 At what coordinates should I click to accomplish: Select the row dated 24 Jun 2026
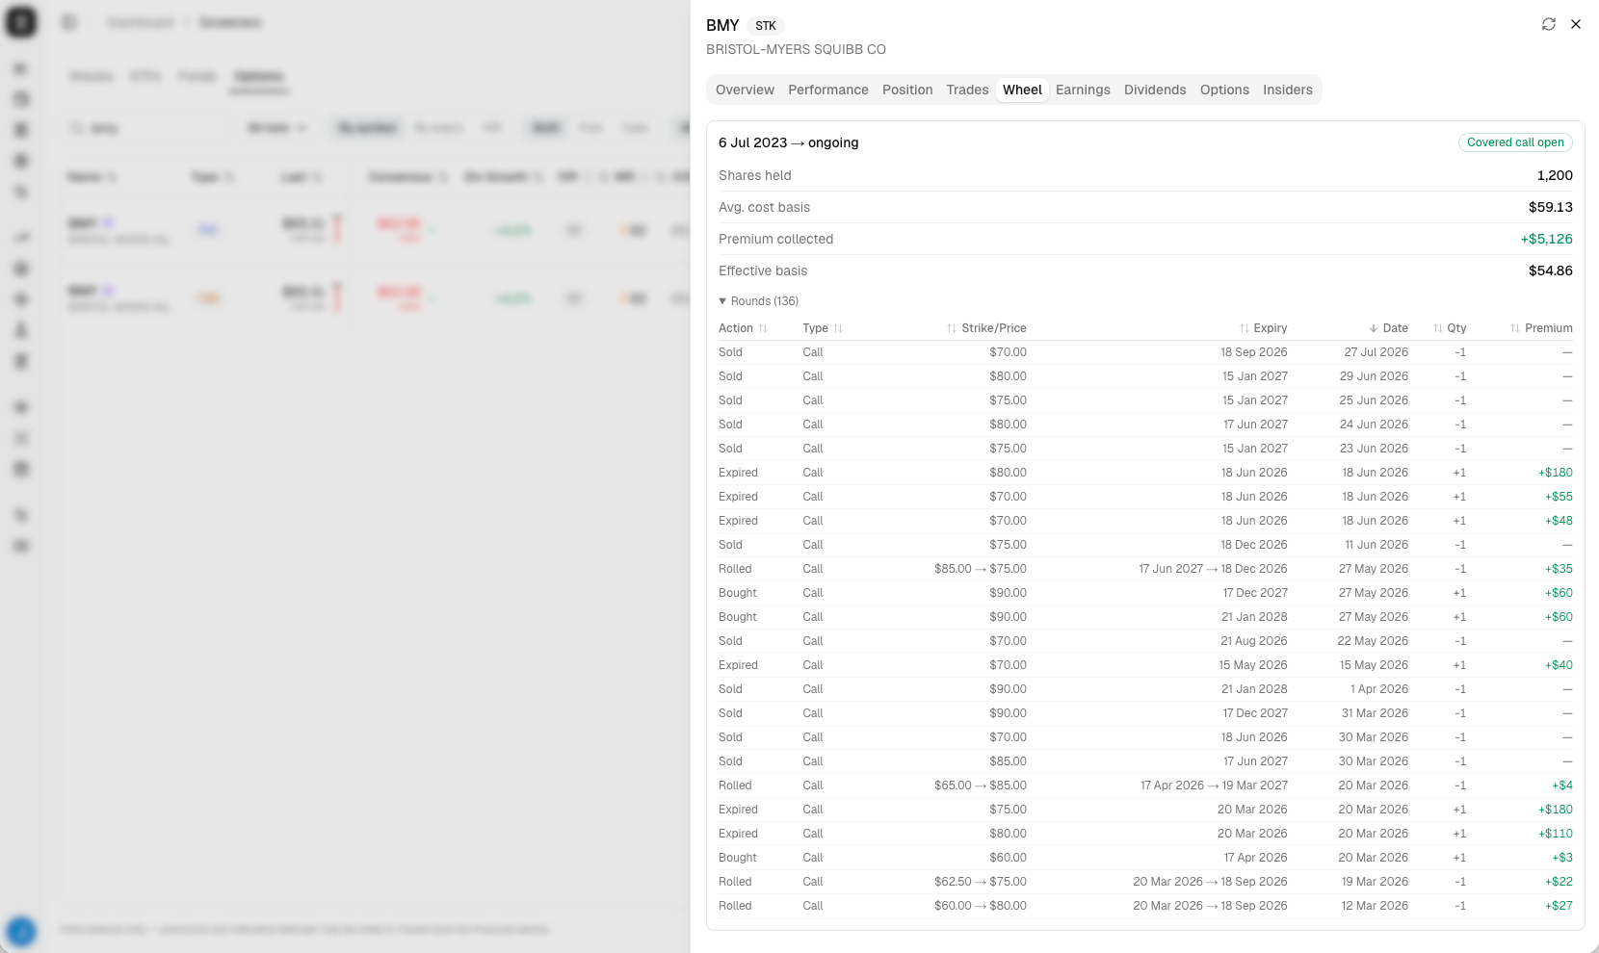pos(1145,425)
